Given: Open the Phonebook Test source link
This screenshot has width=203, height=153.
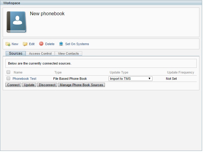Looking at the screenshot, I should click(25, 79).
